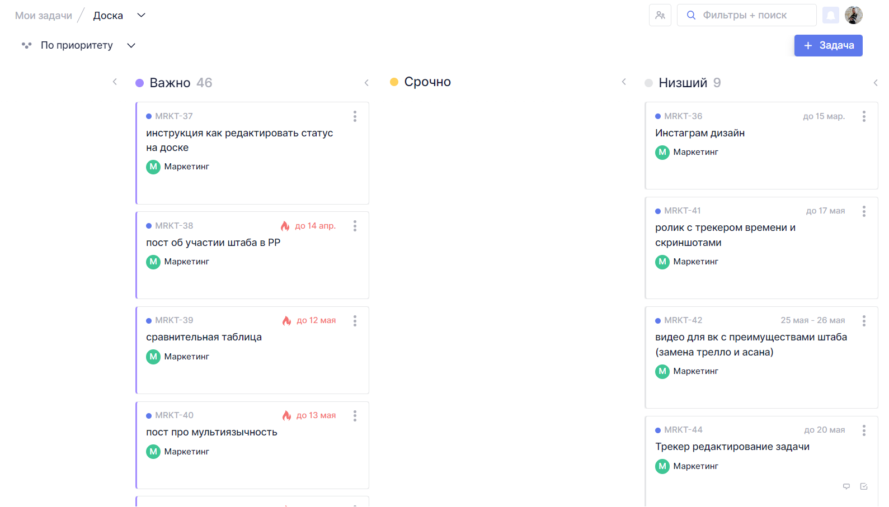
Task: Collapse the Важно column
Action: [x=366, y=83]
